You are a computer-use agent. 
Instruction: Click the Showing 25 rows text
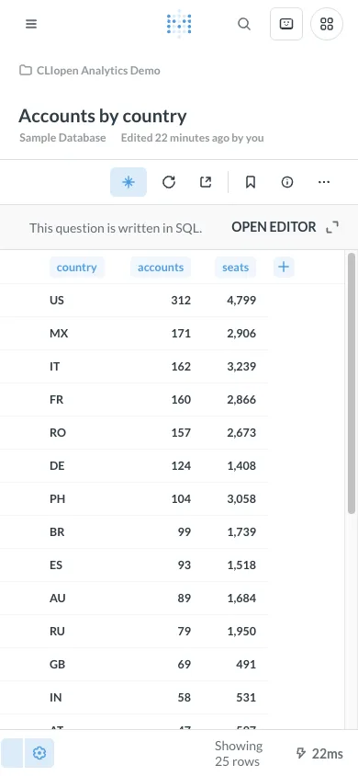(x=239, y=753)
